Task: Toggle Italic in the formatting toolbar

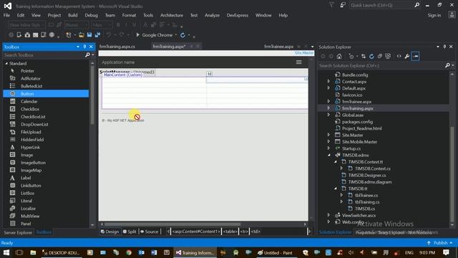Action: point(126,25)
